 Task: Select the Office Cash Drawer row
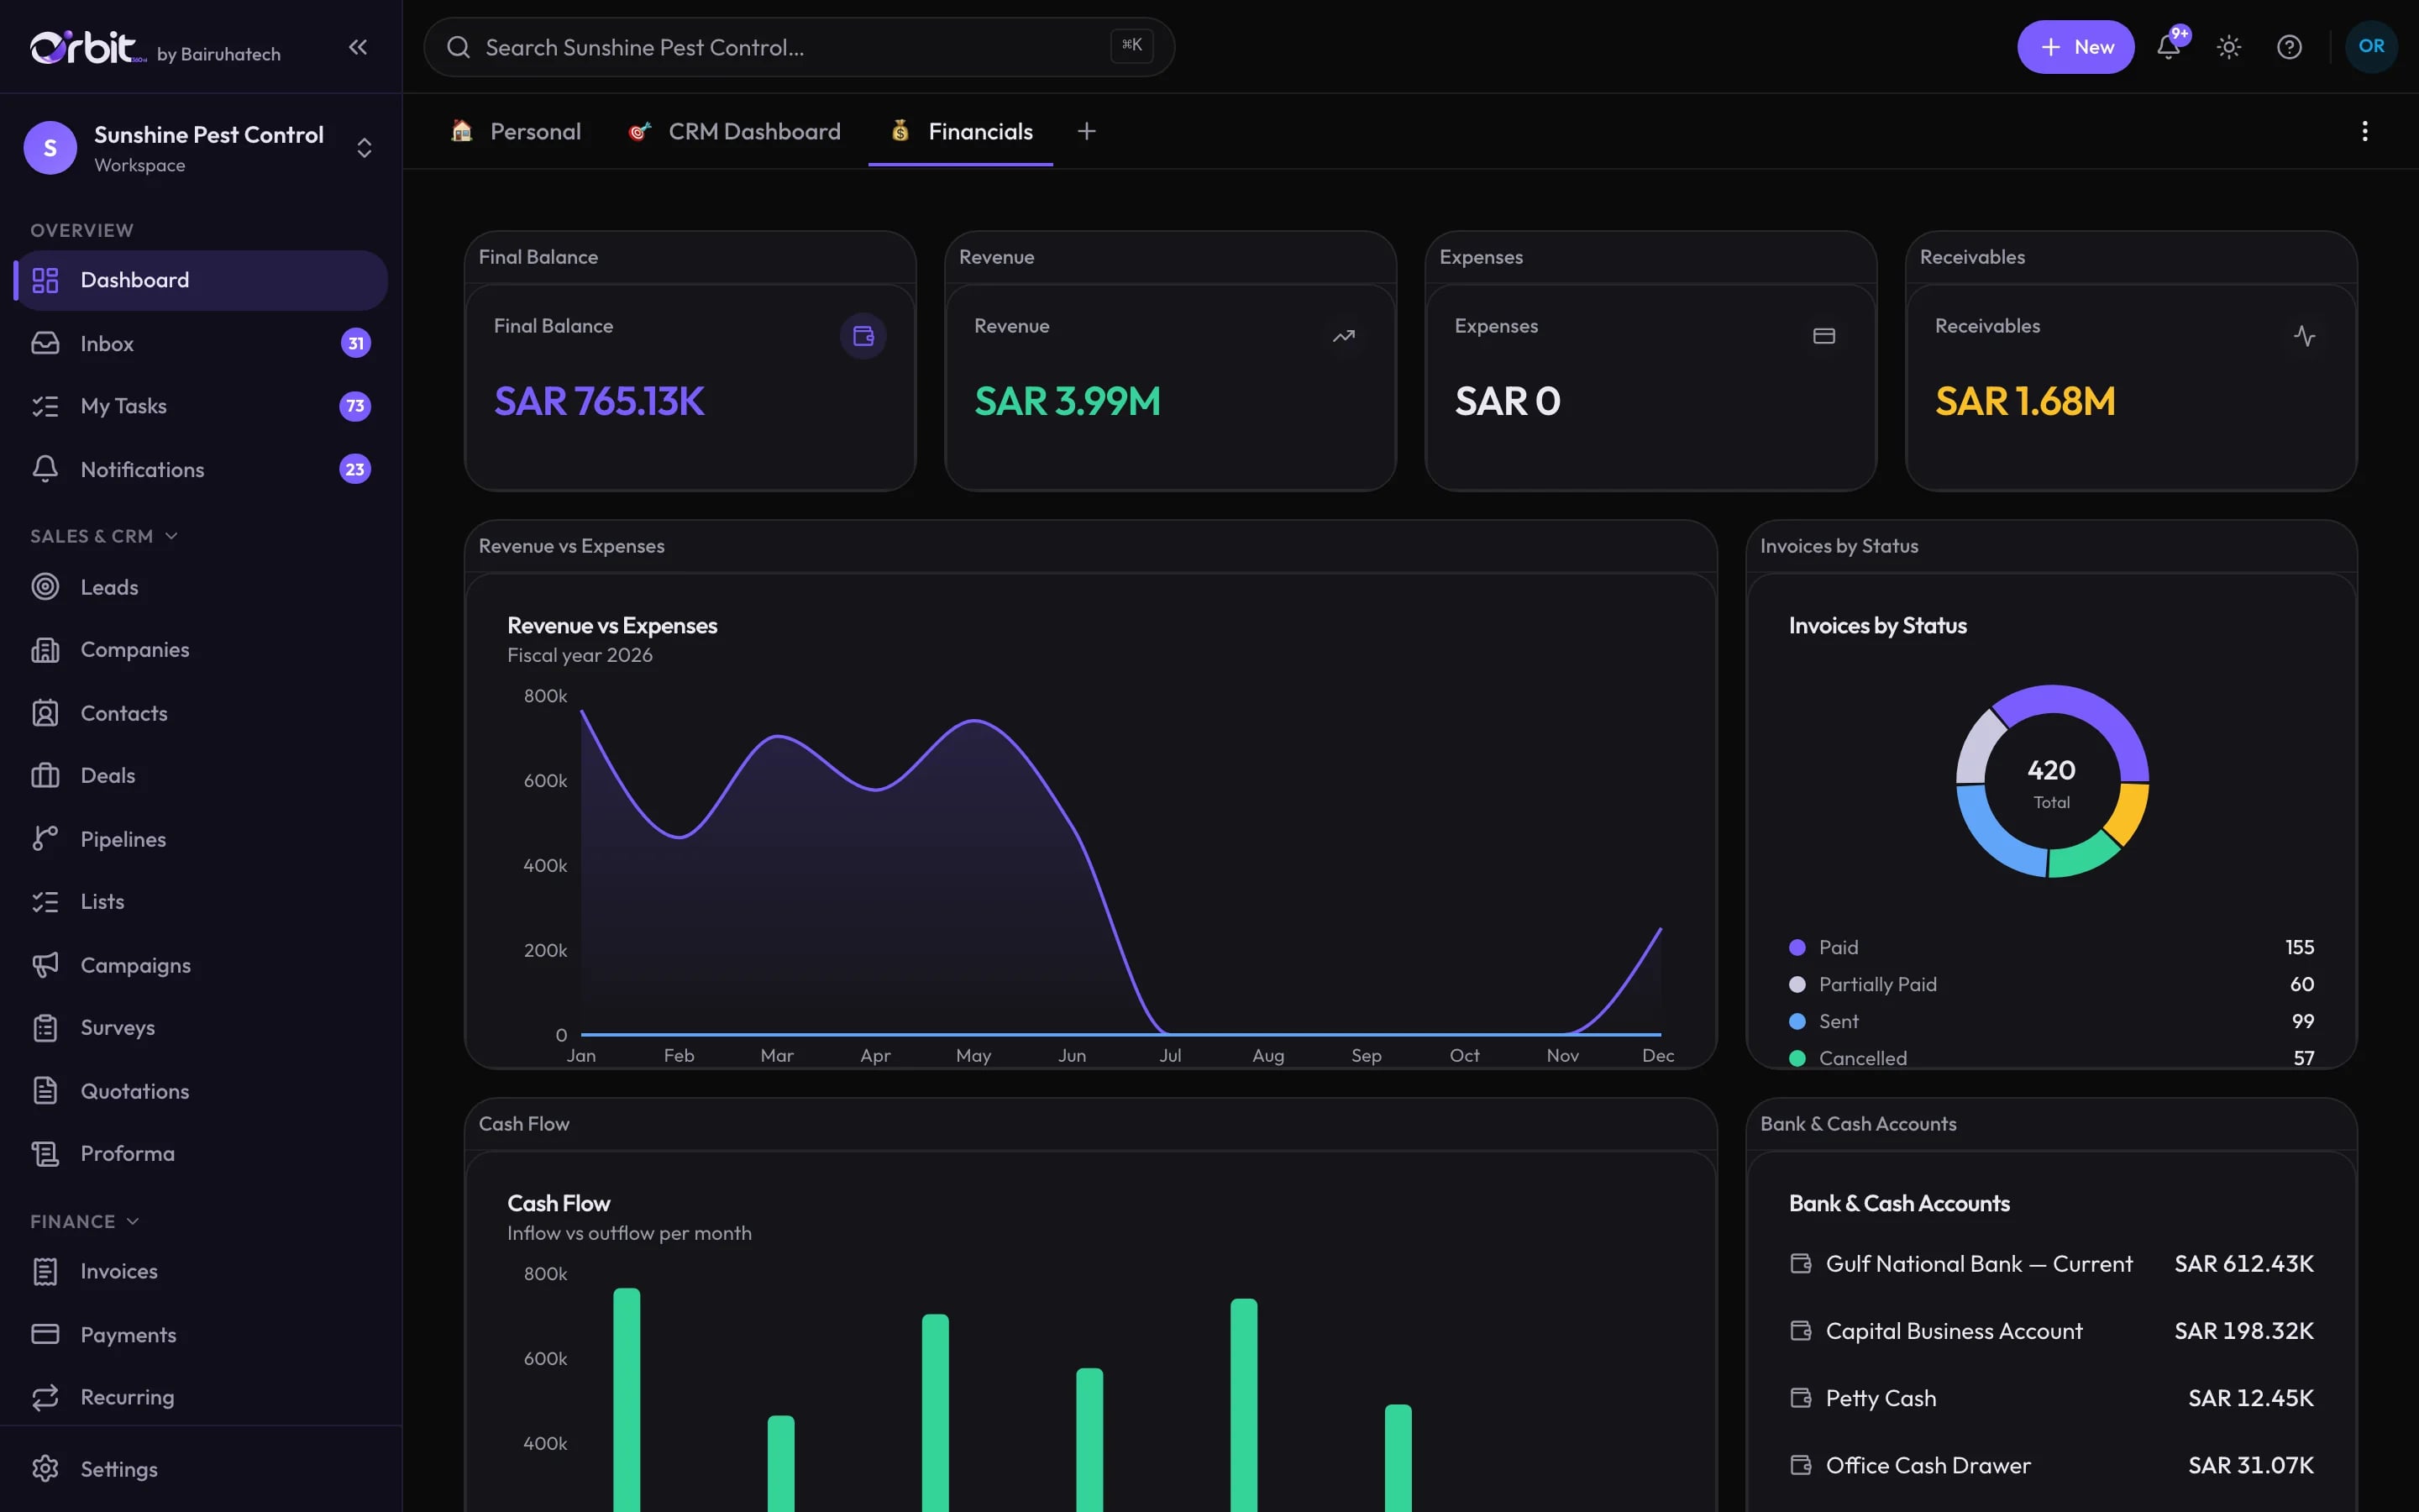(2051, 1465)
